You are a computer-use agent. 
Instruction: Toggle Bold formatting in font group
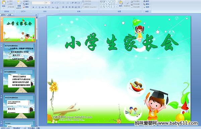33,7
